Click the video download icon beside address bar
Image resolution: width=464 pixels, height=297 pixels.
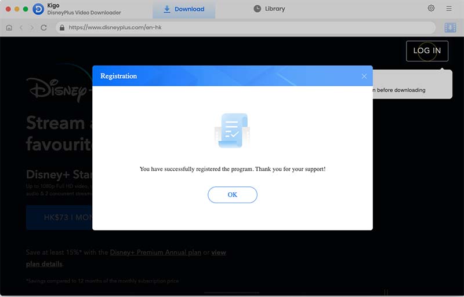(450, 27)
